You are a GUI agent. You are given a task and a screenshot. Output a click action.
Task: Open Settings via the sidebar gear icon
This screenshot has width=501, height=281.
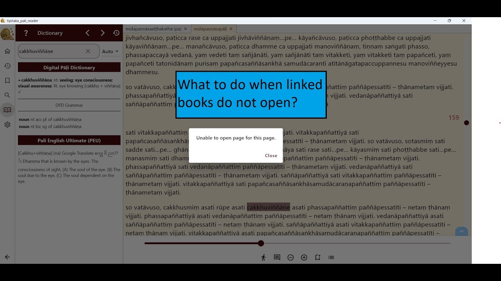(x=7, y=125)
